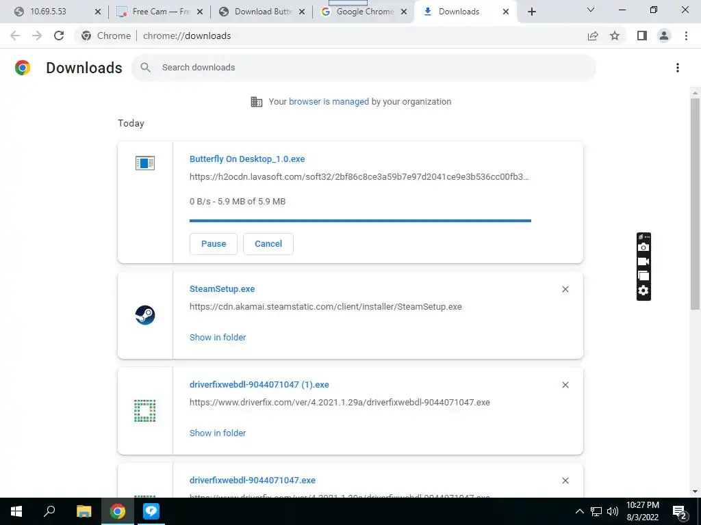Remove SteamSetup.exe from the list

(565, 289)
